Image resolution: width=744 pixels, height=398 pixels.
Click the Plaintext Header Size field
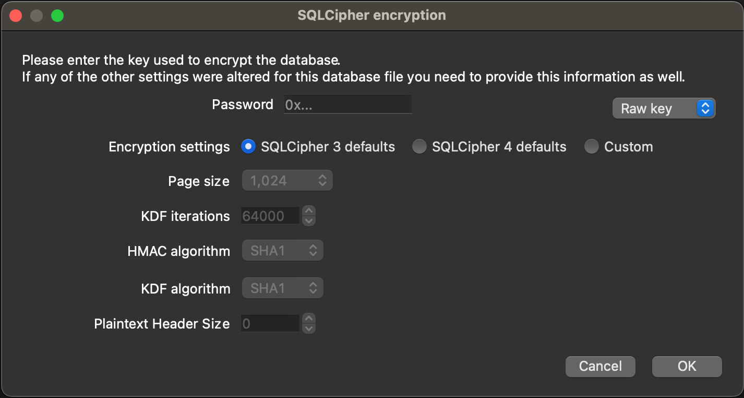(x=270, y=324)
